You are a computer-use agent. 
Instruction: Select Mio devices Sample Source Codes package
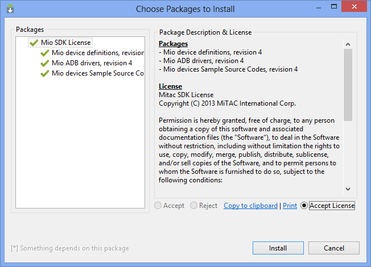[98, 73]
